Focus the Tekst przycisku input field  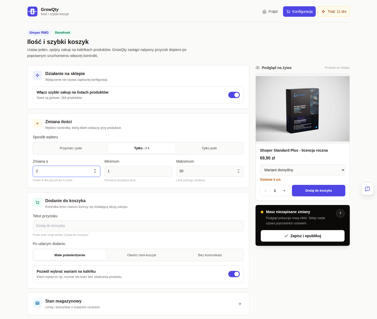(138, 226)
